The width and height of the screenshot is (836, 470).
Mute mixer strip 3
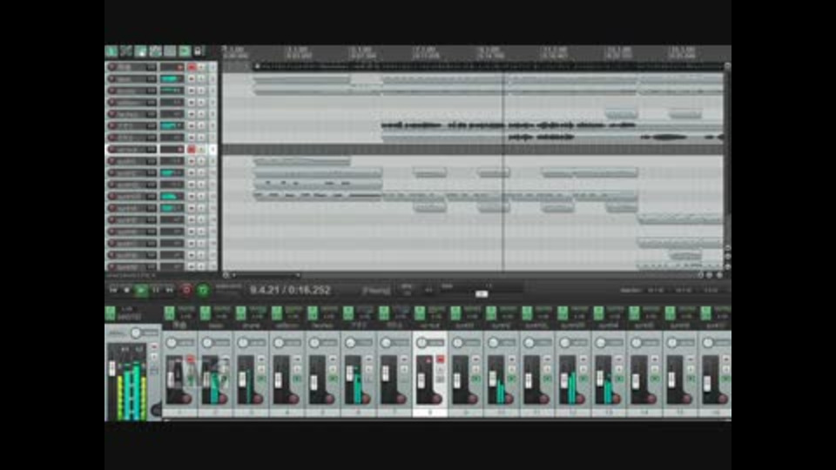262,359
